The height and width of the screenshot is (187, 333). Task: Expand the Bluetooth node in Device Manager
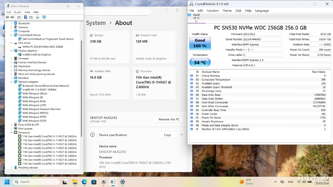[x=11, y=23]
